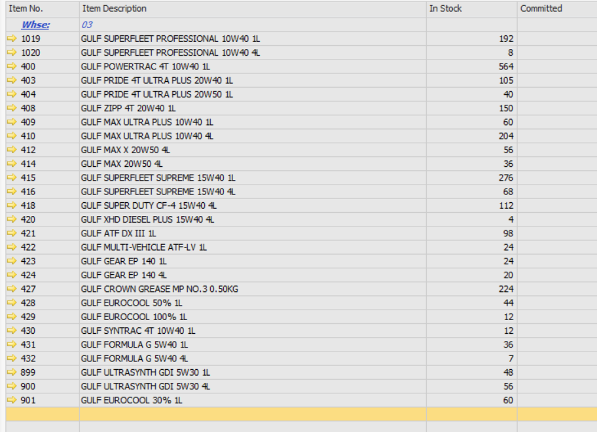Open the arrow icon beside item 432

[x=12, y=358]
